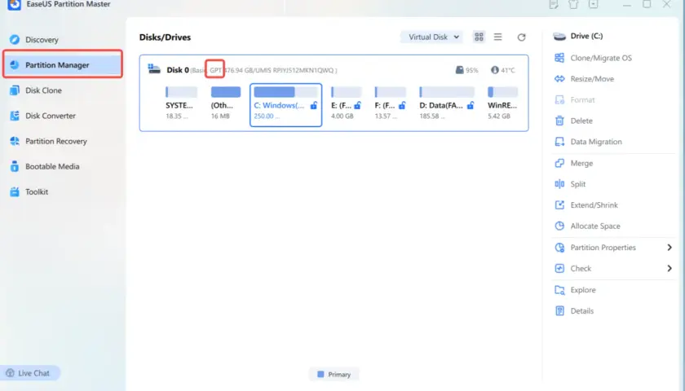The image size is (685, 391).
Task: Expand the Check submenu arrow
Action: [670, 268]
